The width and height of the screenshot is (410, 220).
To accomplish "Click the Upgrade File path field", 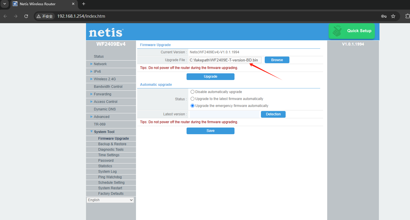I will coord(225,60).
